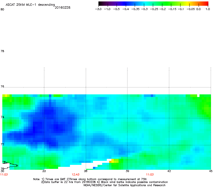
Task: Pick the -0.15 scale label
Action: 172,9
